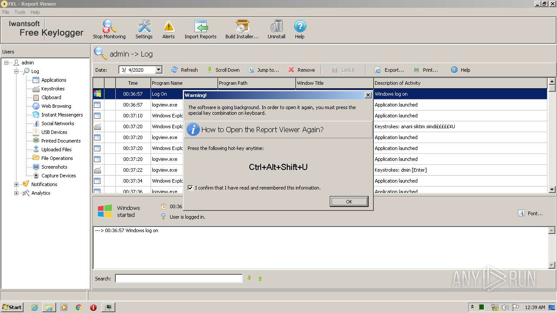557x313 pixels.
Task: Click the search previous up arrow
Action: point(260,278)
